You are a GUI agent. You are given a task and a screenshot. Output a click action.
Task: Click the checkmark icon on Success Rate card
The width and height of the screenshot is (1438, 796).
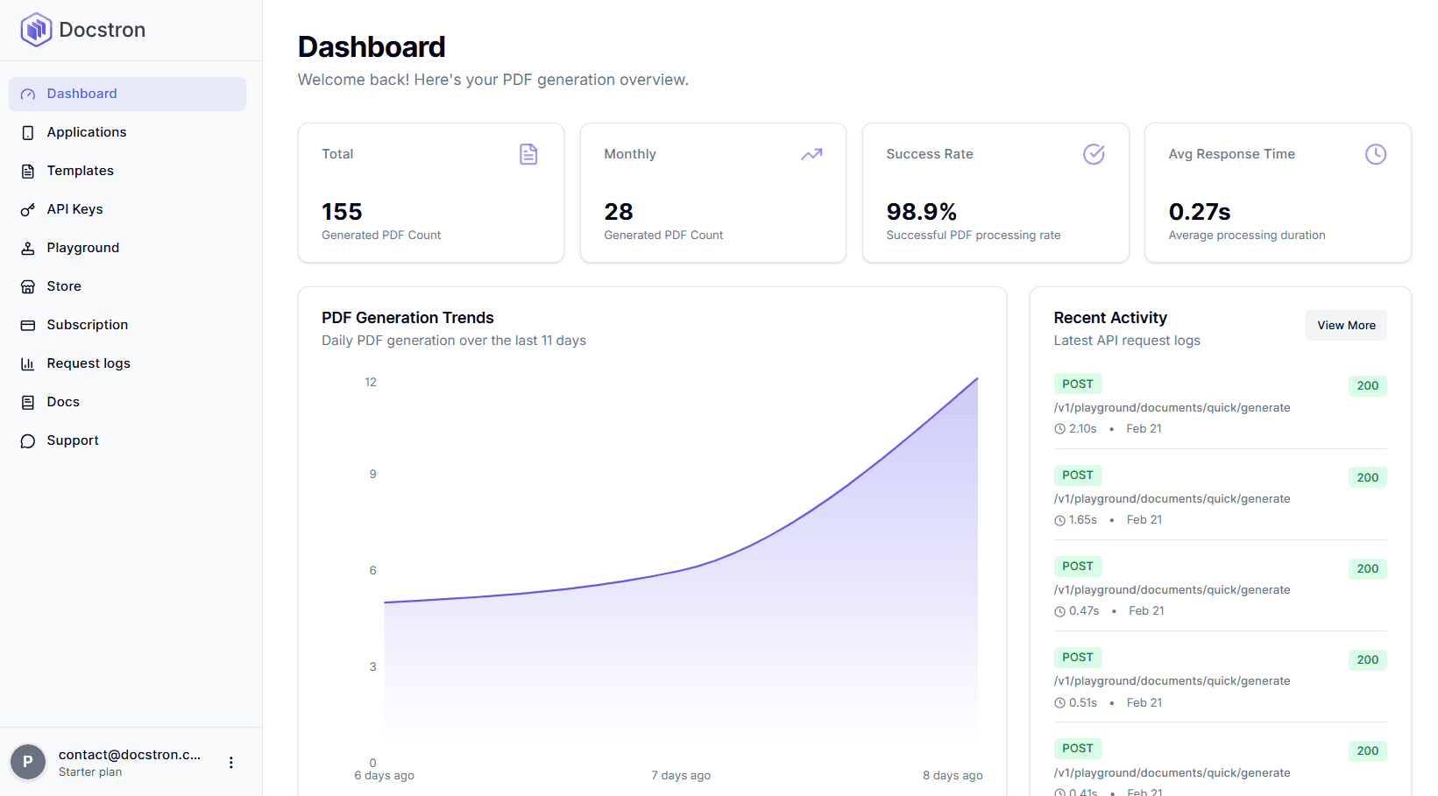coord(1093,154)
